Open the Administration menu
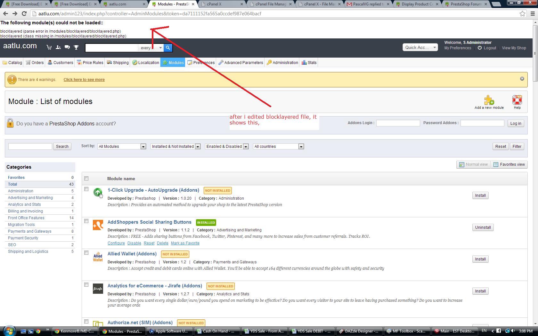Screen dimensions: 538x336 click(282, 63)
